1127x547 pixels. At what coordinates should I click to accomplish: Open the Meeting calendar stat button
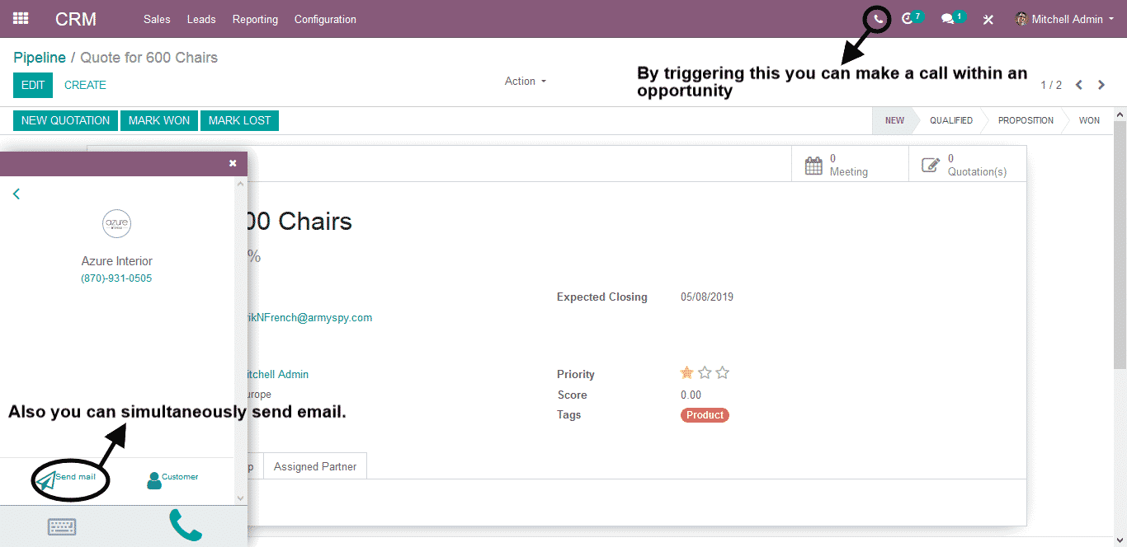pyautogui.click(x=850, y=165)
